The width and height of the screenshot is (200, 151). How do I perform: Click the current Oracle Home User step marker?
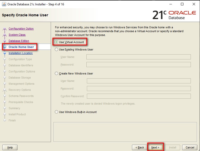5,47
